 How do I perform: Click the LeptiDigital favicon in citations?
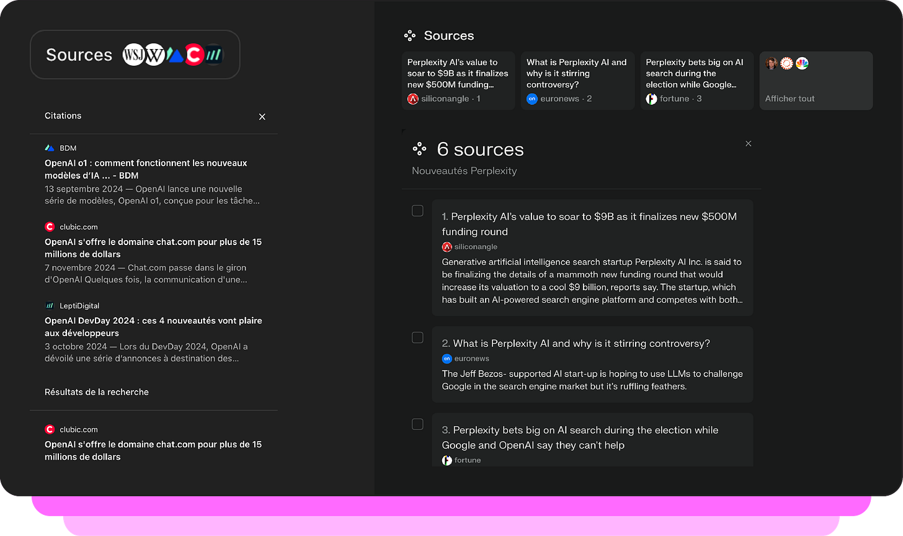point(50,306)
